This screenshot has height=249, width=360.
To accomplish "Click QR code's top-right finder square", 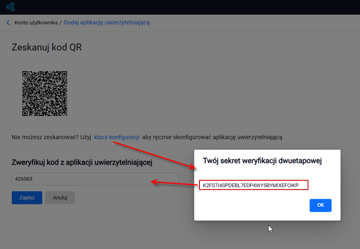I will (64, 74).
